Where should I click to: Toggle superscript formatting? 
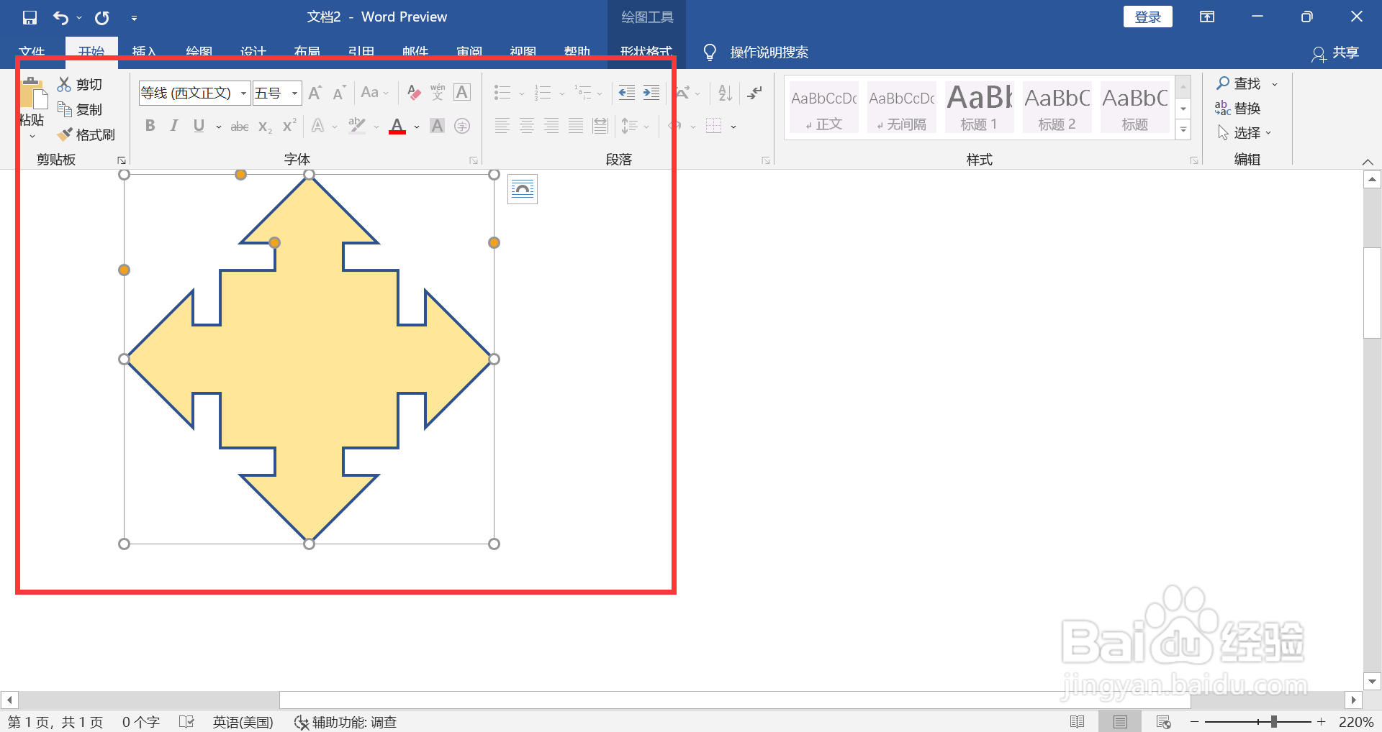289,125
